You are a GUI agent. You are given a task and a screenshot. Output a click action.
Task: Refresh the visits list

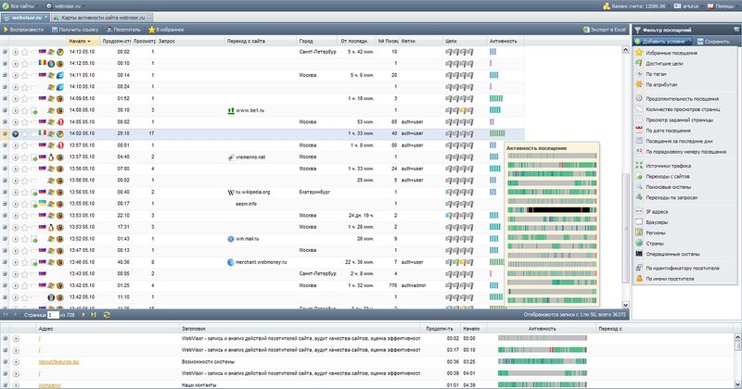(x=108, y=316)
